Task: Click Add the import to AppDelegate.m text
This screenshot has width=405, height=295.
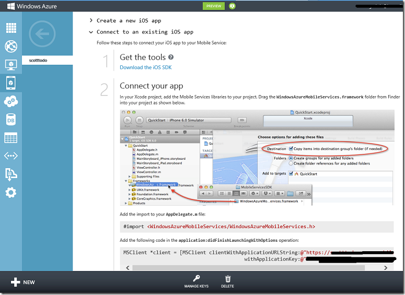Action: (163, 214)
